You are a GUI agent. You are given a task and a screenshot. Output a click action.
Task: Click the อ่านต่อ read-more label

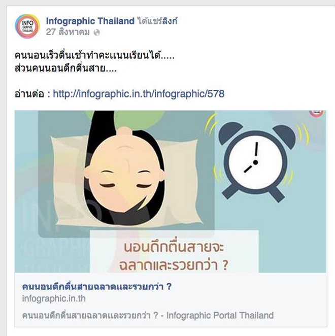pyautogui.click(x=29, y=94)
